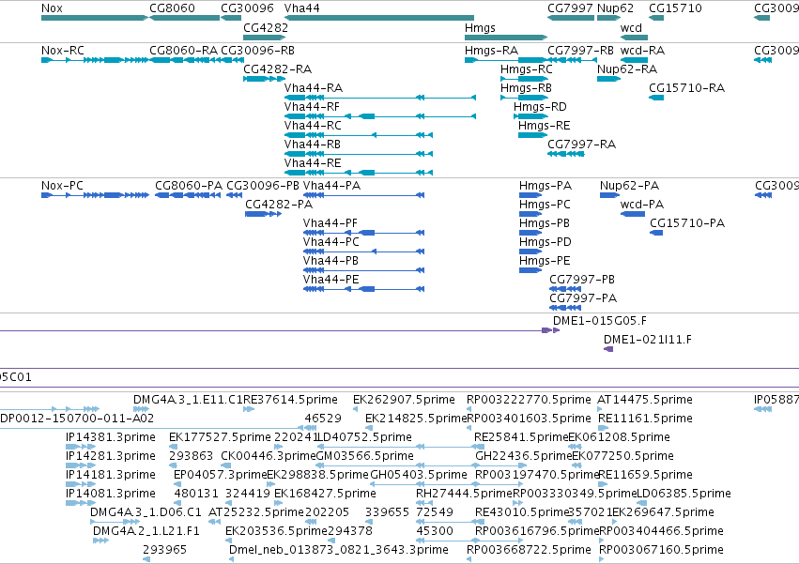Select the LD40752.5prime EST
The height and width of the screenshot is (564, 799).
(x=400, y=447)
